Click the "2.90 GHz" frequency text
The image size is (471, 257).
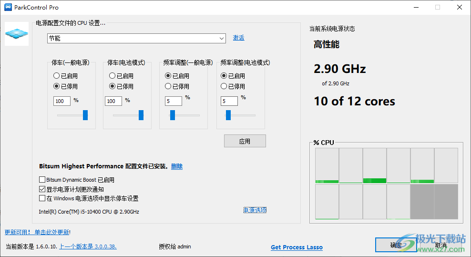coord(340,69)
